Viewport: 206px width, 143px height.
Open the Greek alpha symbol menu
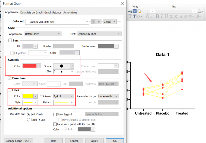coord(140,16)
